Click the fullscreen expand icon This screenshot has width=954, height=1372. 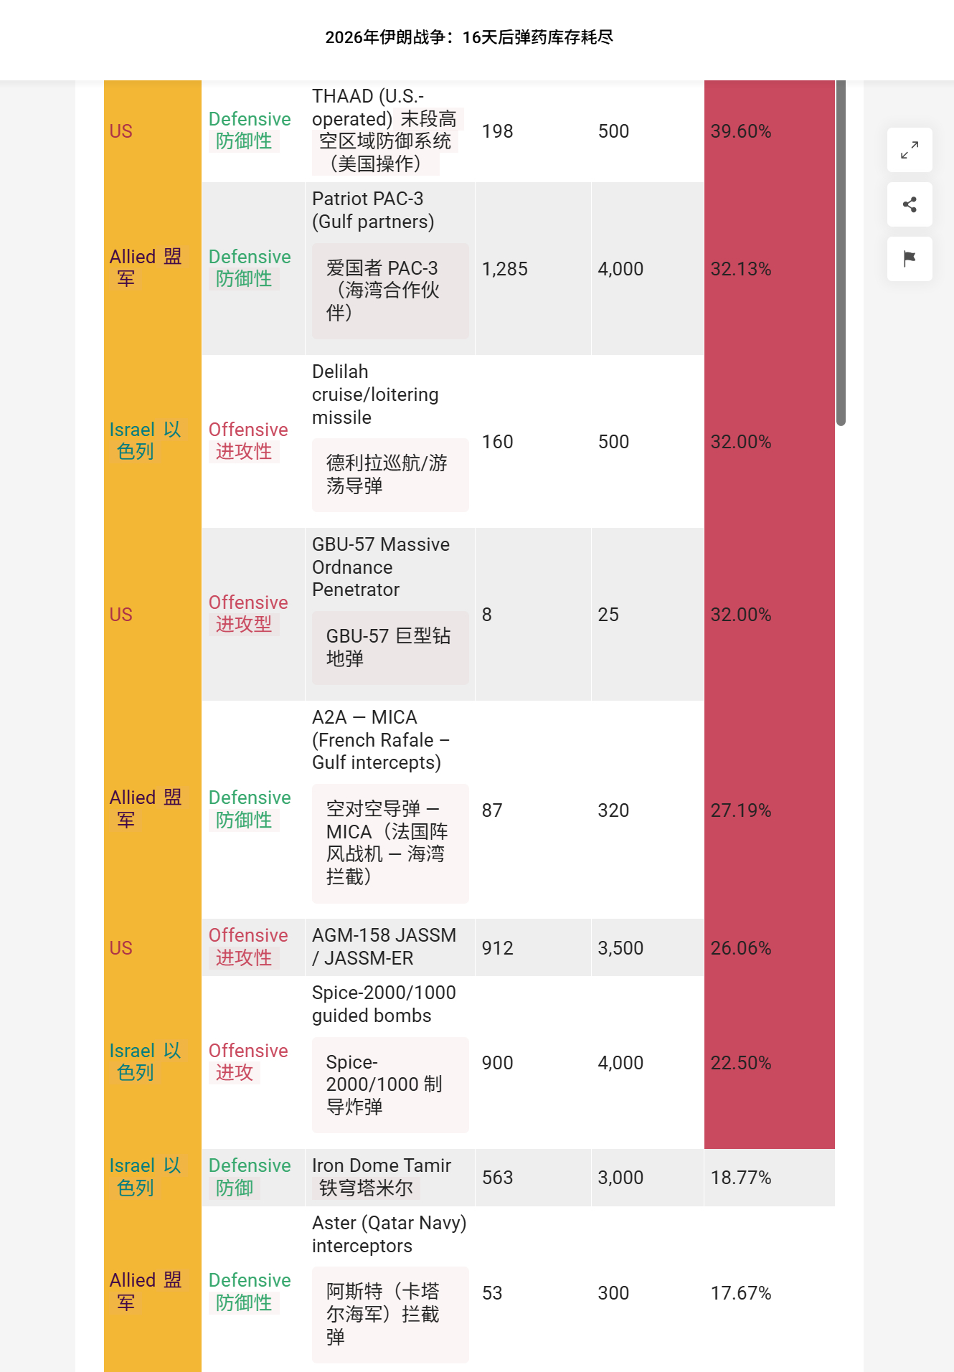tap(910, 150)
